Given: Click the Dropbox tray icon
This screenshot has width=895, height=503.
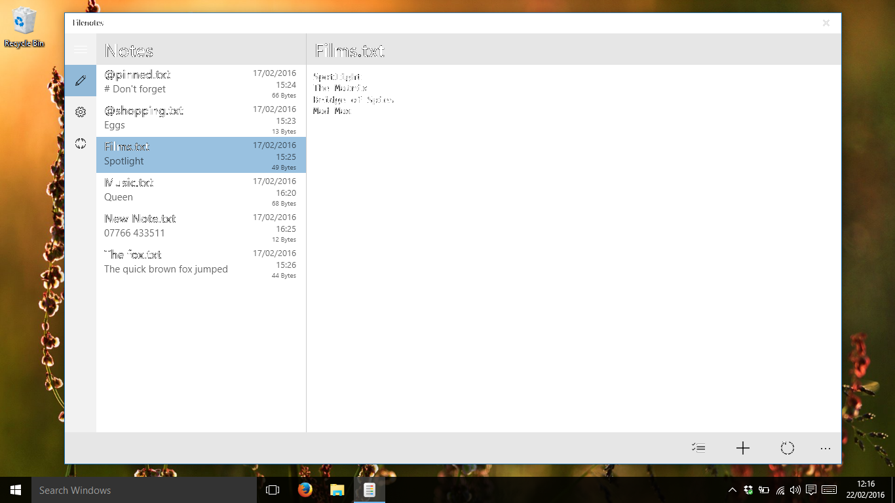Looking at the screenshot, I should coord(748,490).
